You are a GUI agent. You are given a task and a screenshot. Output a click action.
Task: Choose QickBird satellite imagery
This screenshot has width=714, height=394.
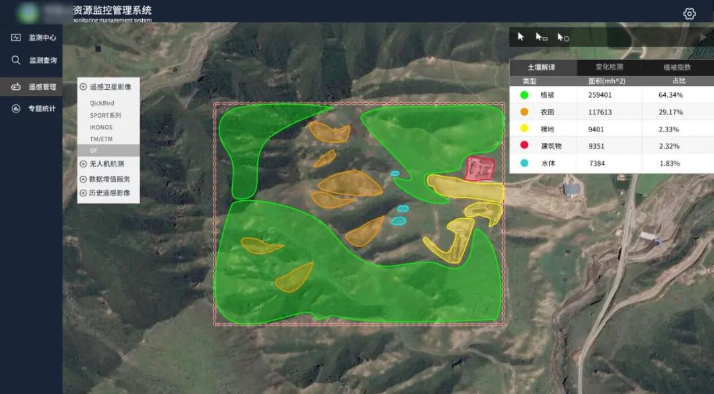(x=102, y=103)
